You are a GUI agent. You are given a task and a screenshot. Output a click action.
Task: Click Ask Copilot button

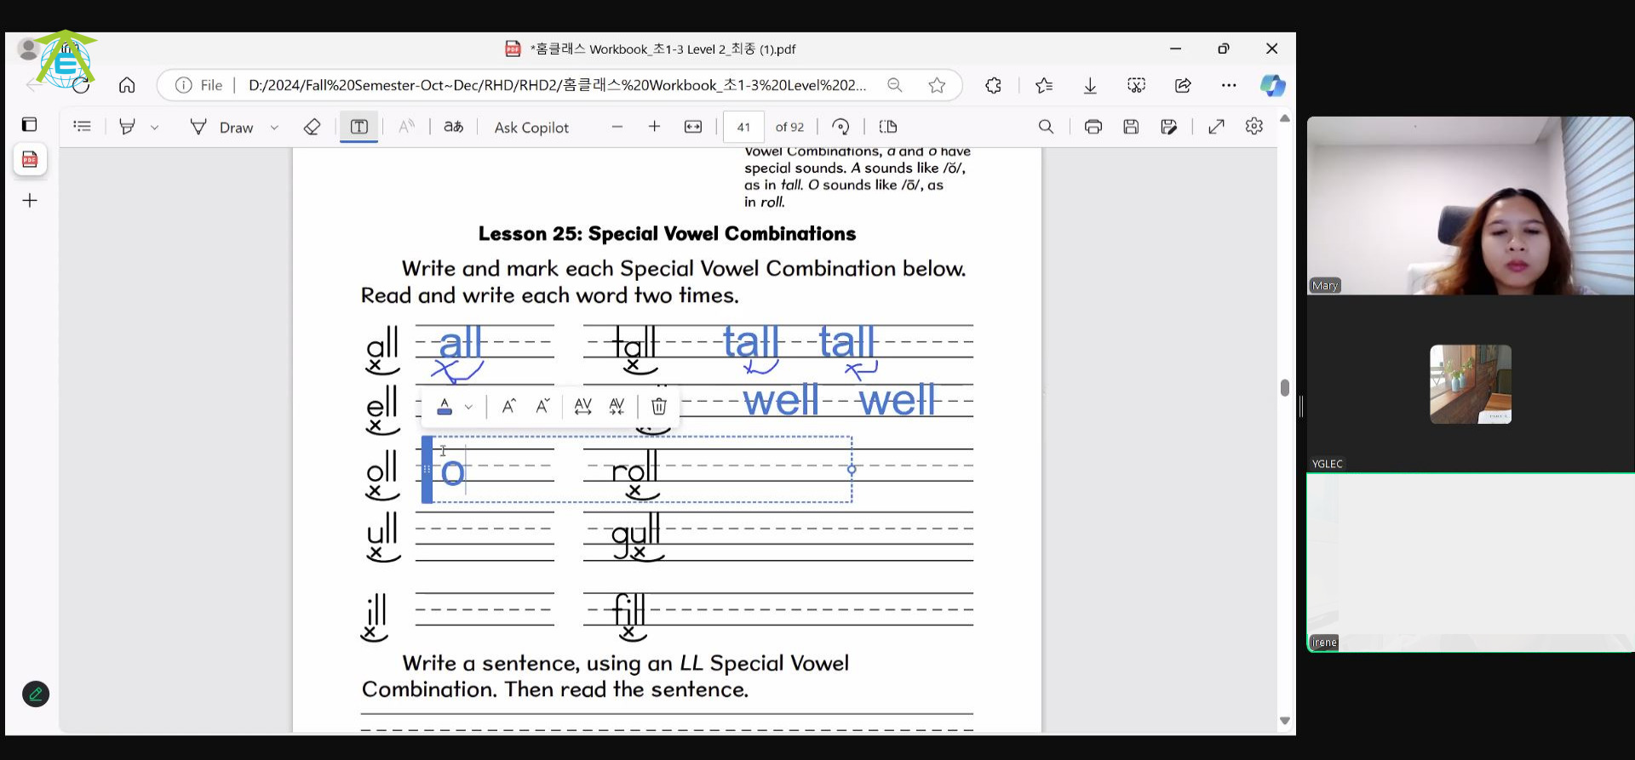pos(531,128)
